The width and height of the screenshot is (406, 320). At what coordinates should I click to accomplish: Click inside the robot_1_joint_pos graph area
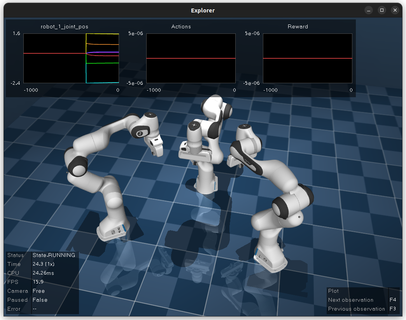pyautogui.click(x=71, y=58)
